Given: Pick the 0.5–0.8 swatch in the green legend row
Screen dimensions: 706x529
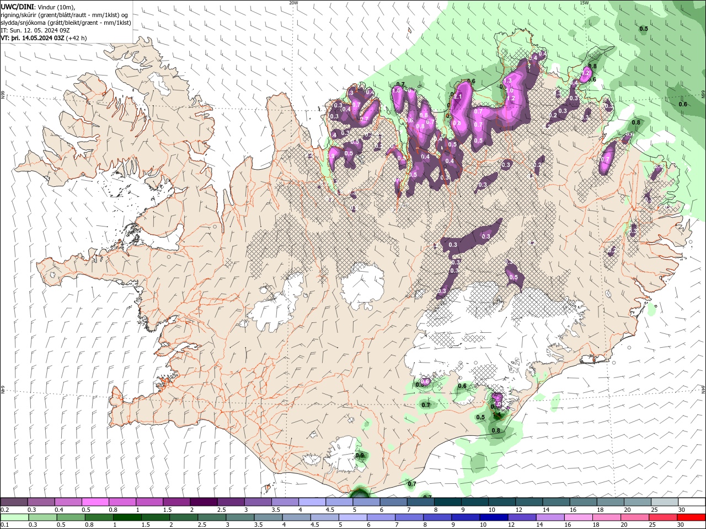Looking at the screenshot, I should pyautogui.click(x=71, y=517).
